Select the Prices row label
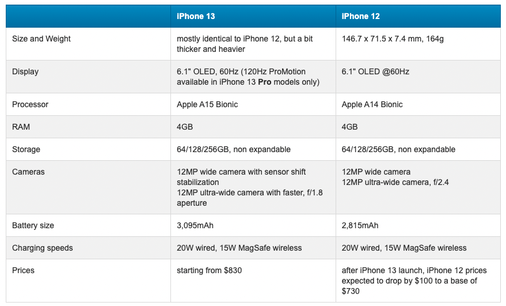Viewport: 506px width, 306px height. click(24, 270)
